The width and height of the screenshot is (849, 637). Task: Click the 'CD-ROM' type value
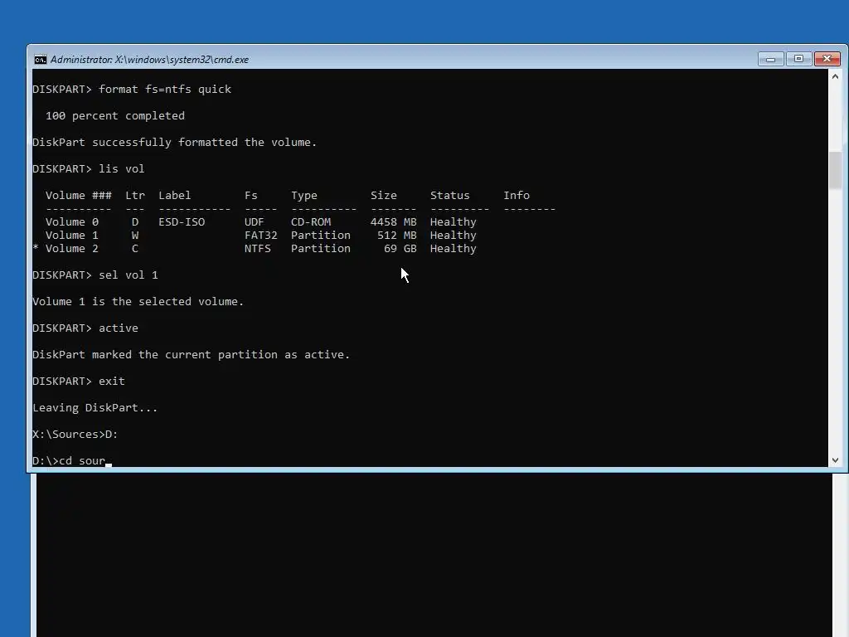tap(311, 222)
